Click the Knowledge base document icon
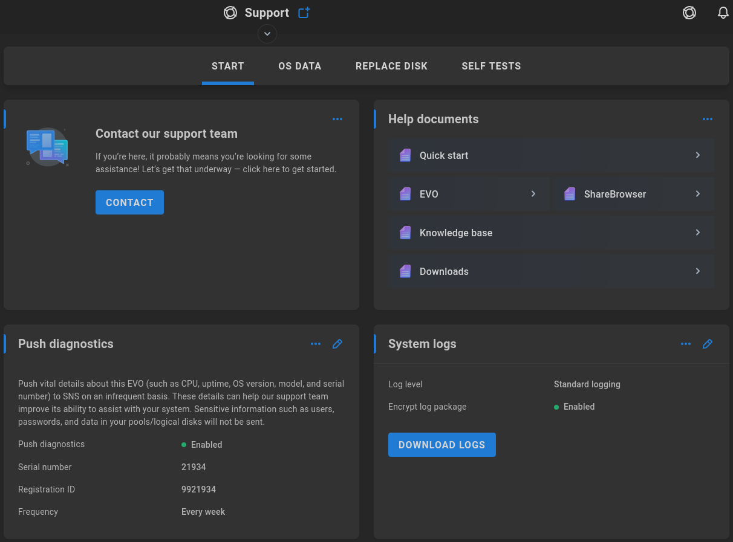Viewport: 733px width, 542px height. click(x=405, y=233)
